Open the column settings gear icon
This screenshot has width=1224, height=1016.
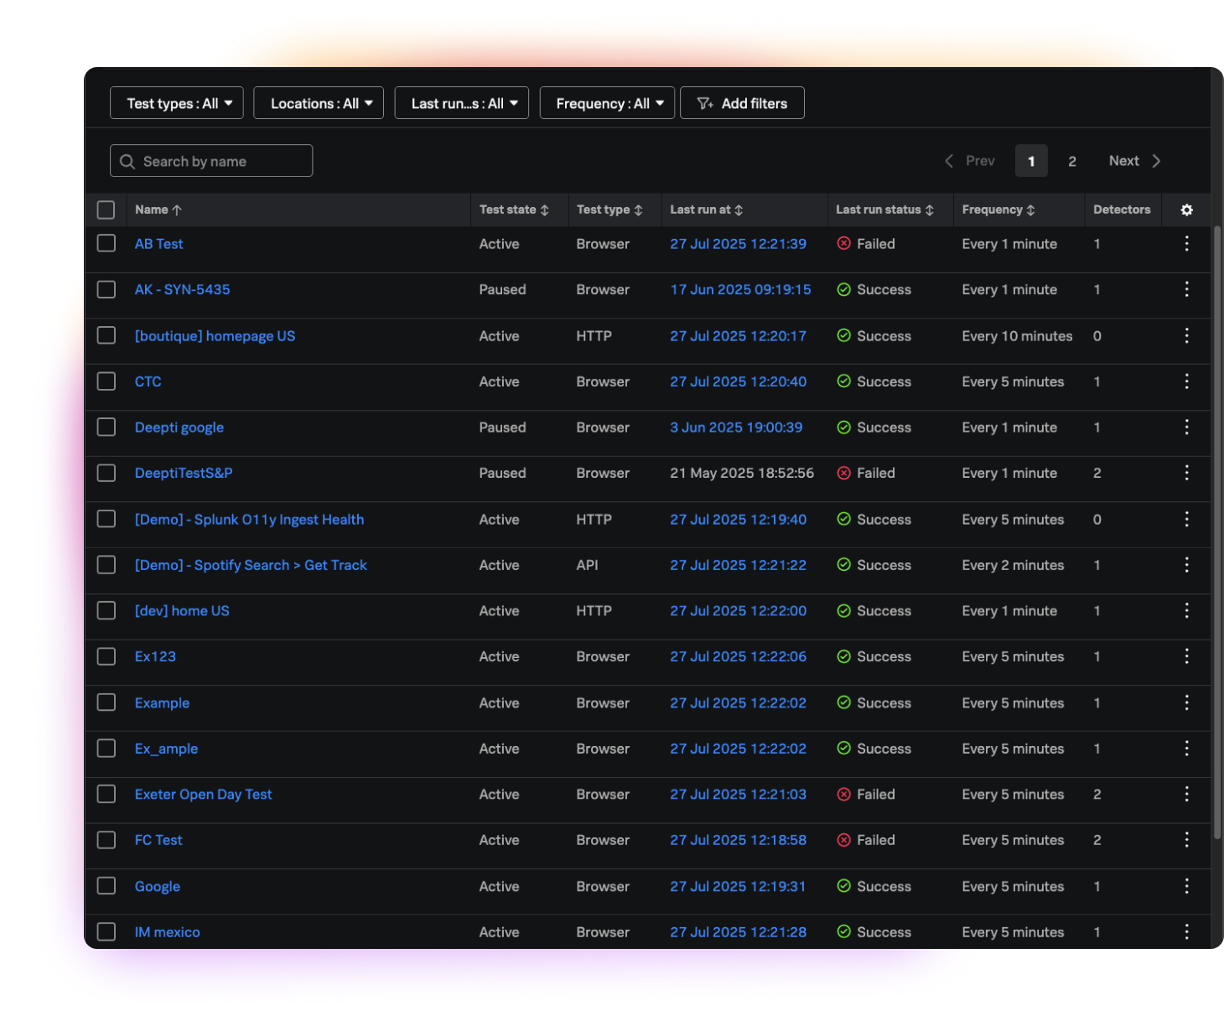[1186, 210]
